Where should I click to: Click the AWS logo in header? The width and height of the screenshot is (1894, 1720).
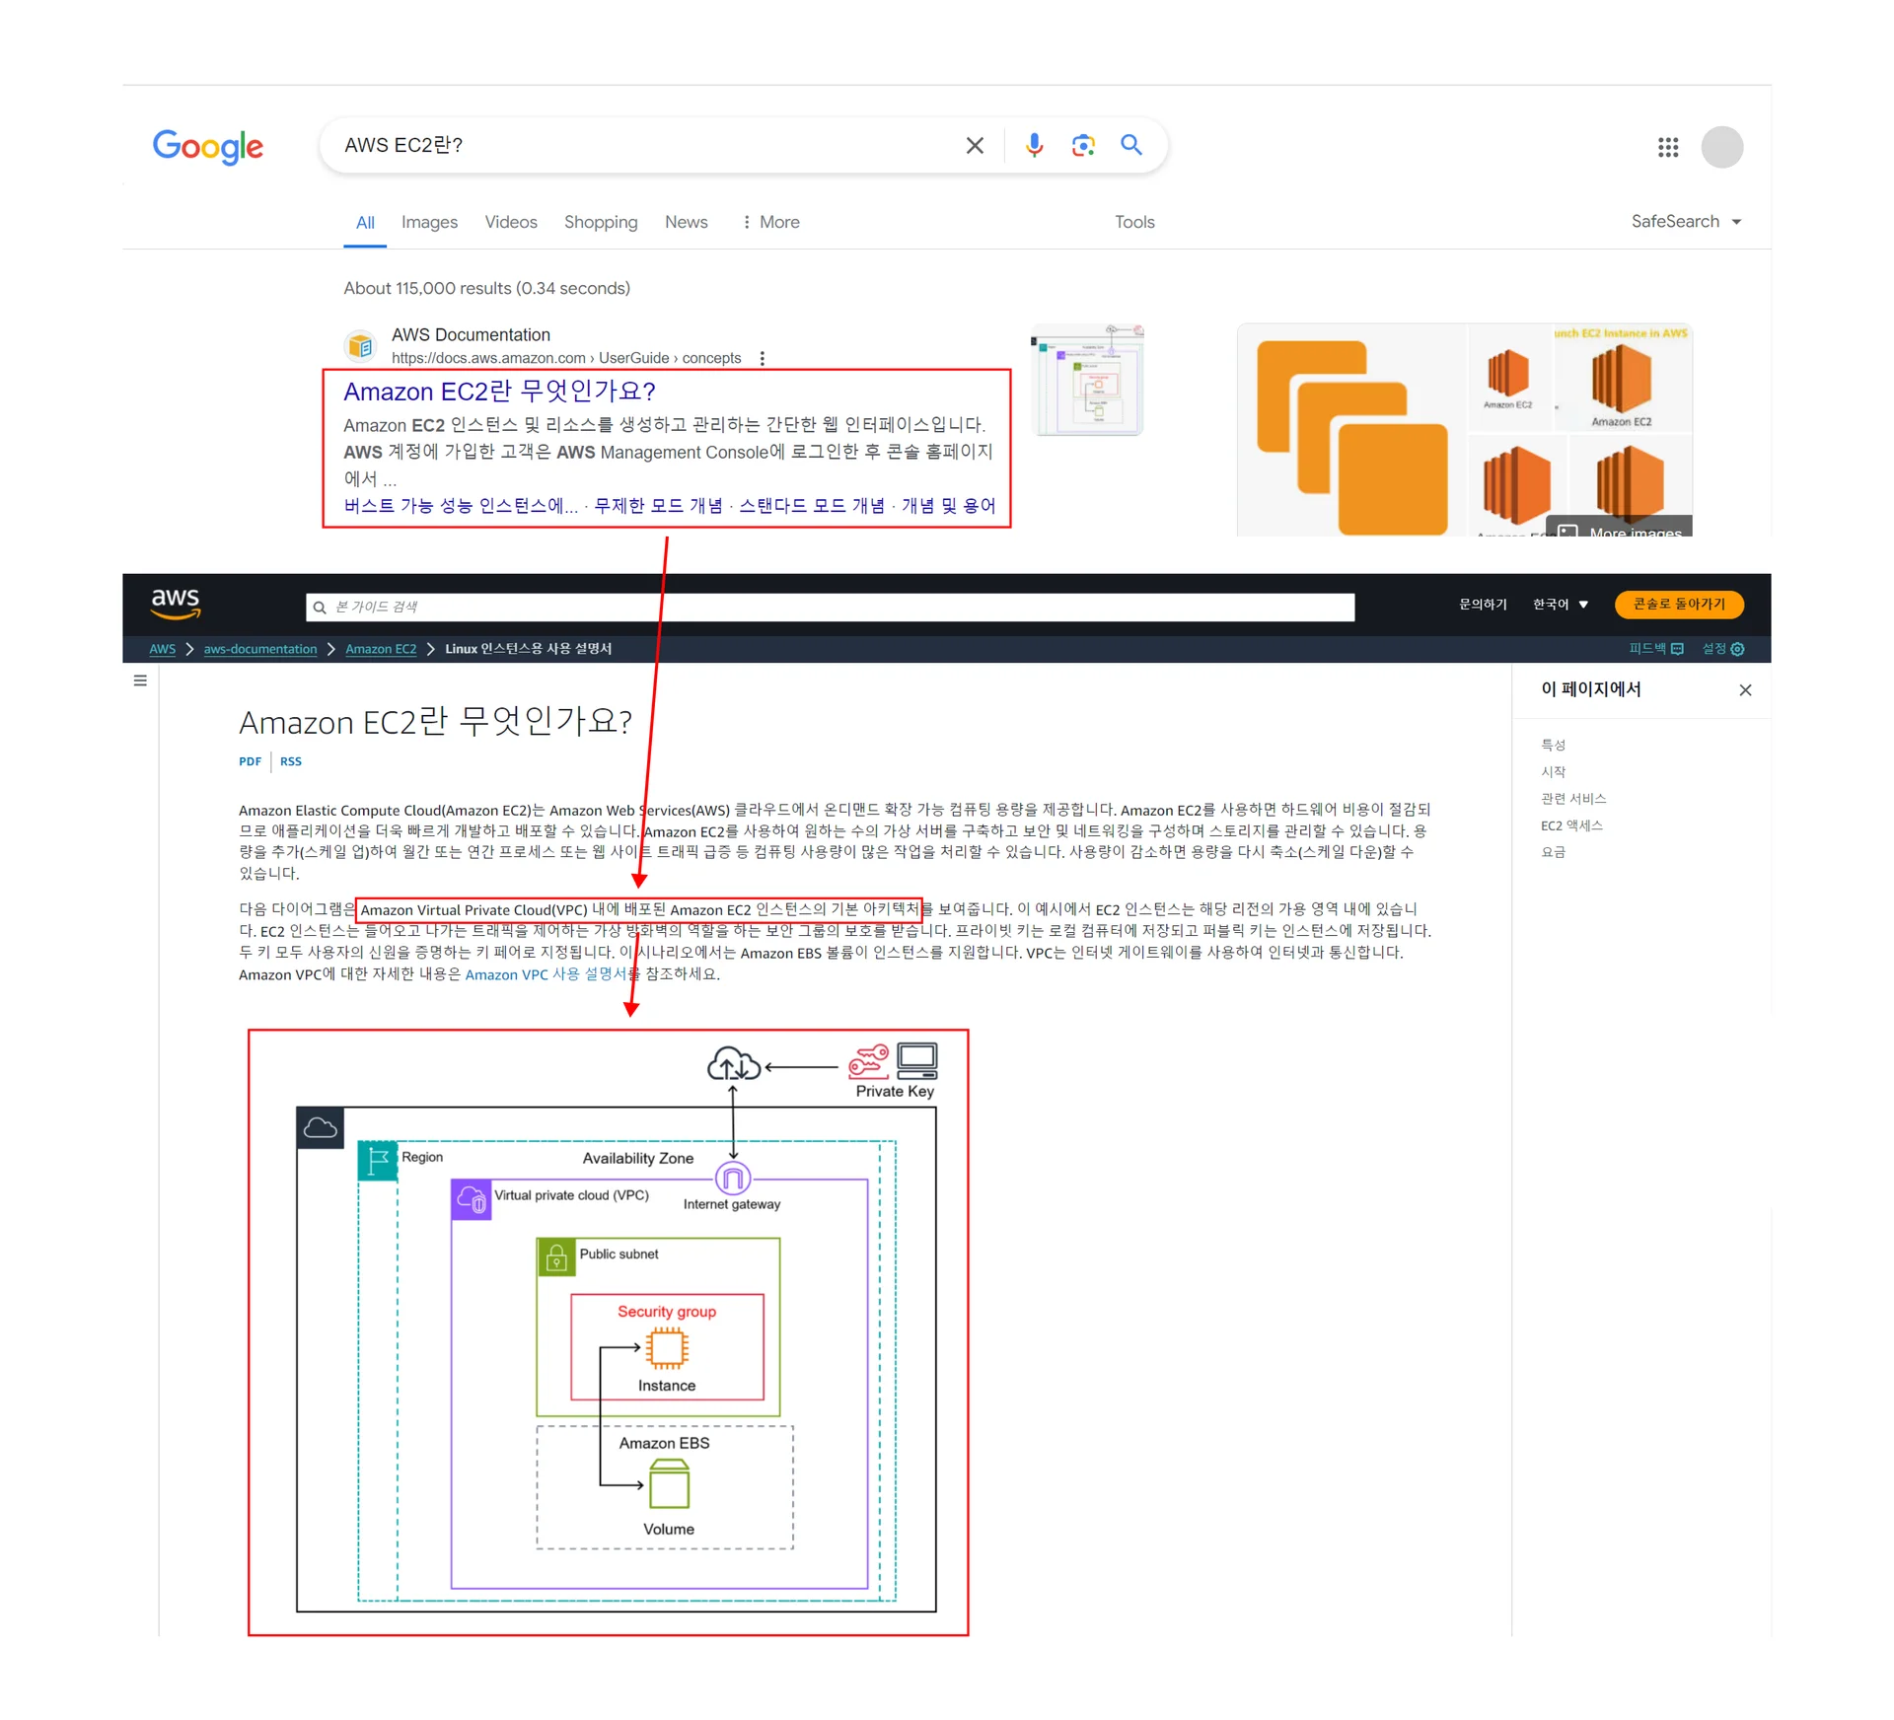(x=176, y=603)
